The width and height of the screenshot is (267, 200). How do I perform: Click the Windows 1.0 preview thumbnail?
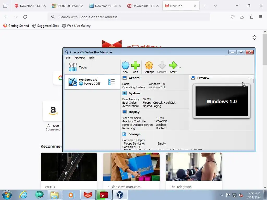pyautogui.click(x=222, y=101)
